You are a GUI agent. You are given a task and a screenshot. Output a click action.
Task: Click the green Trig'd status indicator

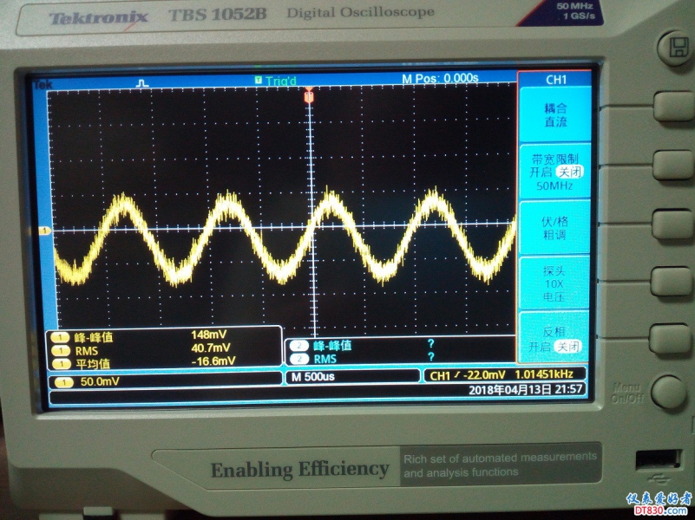coord(275,81)
